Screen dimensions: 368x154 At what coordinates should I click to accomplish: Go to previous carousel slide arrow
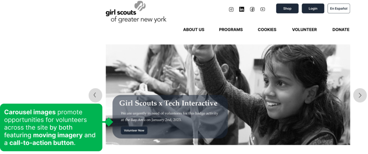click(95, 95)
